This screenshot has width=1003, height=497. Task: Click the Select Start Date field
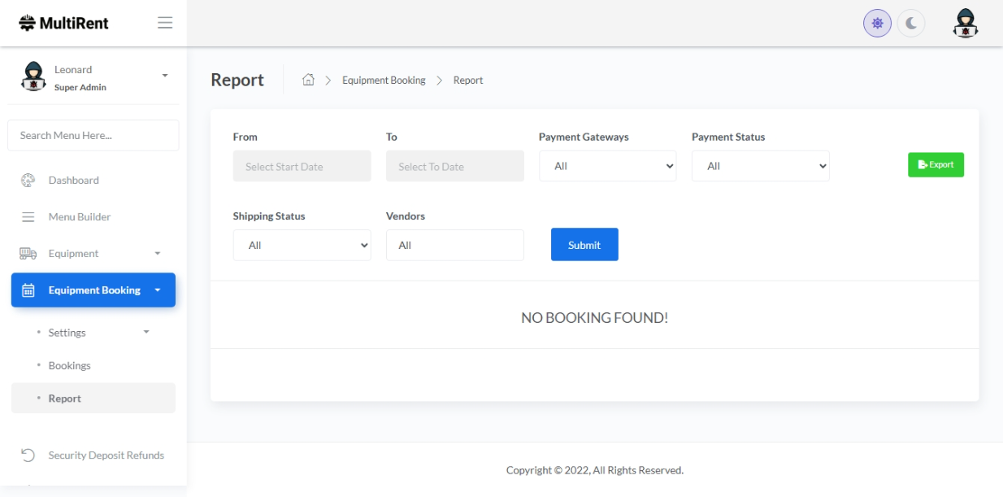302,166
